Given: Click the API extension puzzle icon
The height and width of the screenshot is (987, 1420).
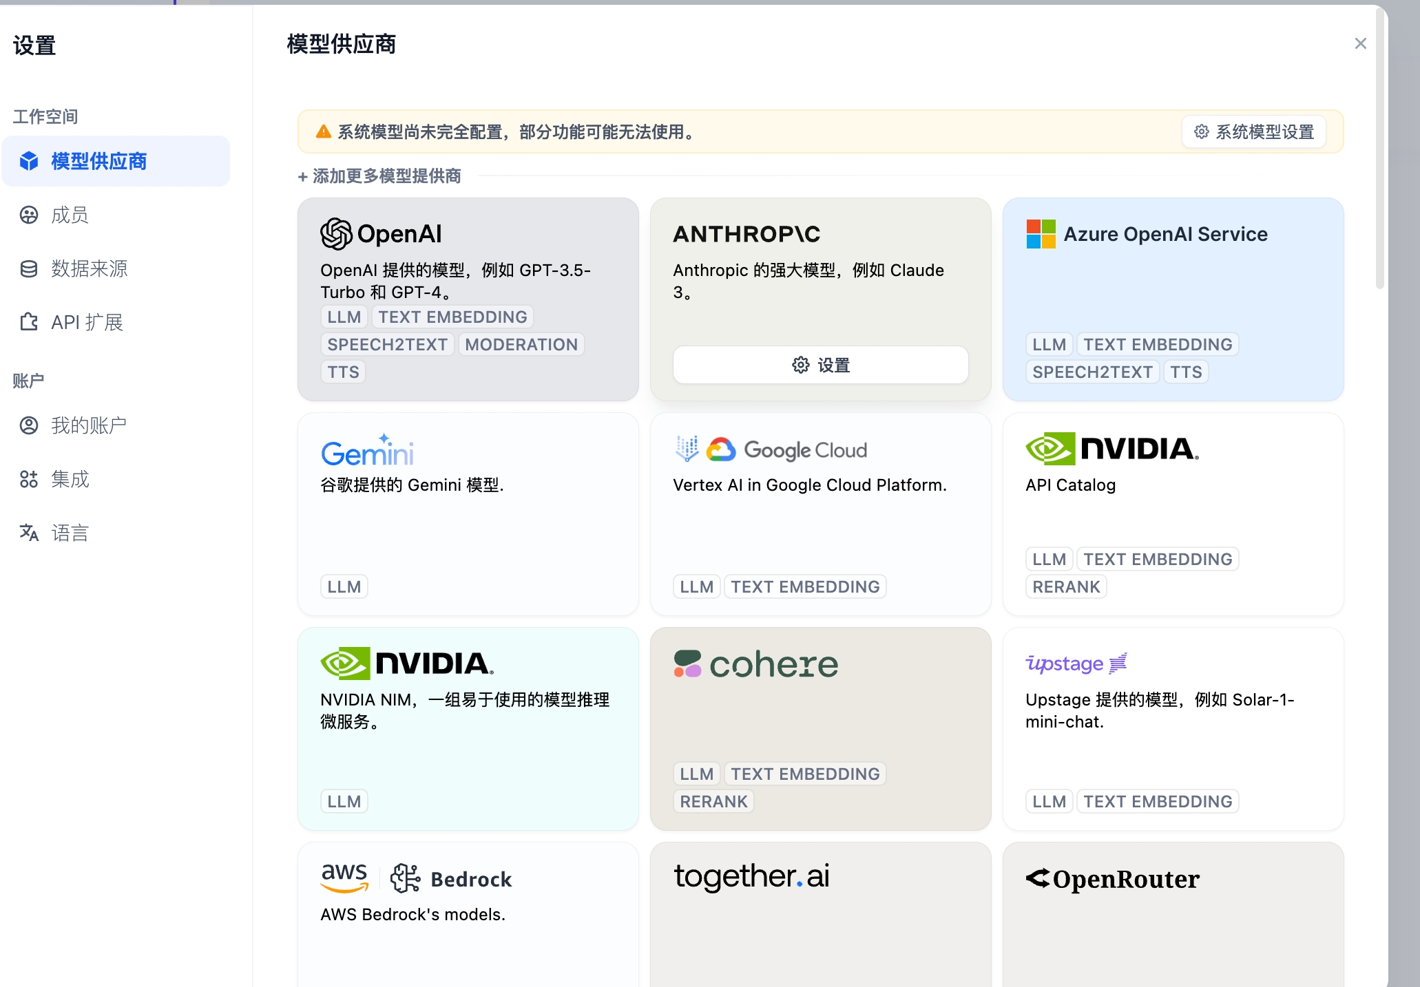Looking at the screenshot, I should click(x=29, y=322).
